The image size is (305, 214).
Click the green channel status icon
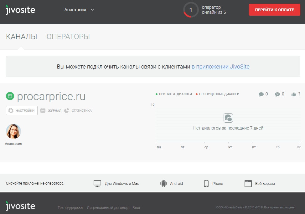click(10, 96)
